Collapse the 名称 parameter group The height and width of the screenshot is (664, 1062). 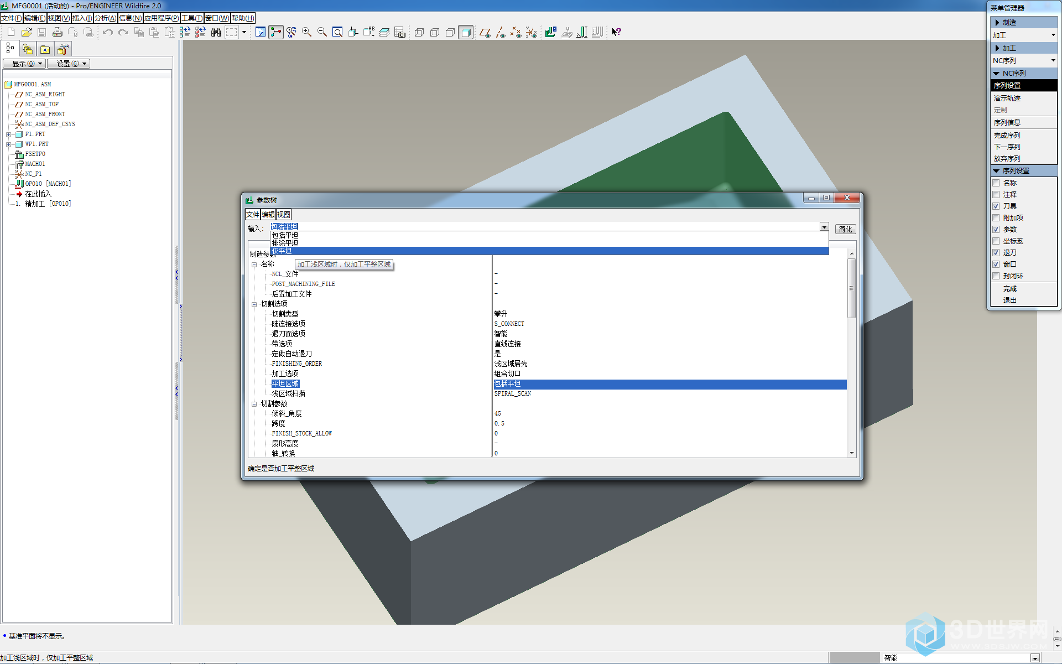[254, 264]
